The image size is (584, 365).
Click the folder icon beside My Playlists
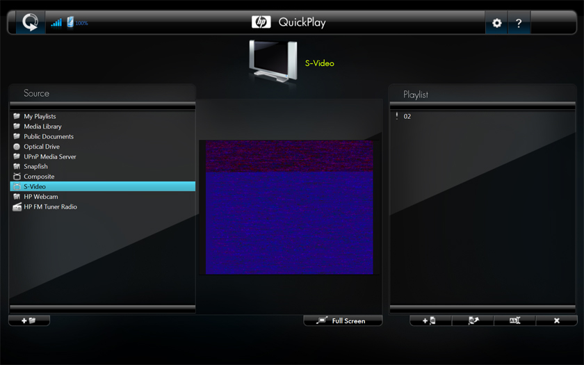click(17, 116)
